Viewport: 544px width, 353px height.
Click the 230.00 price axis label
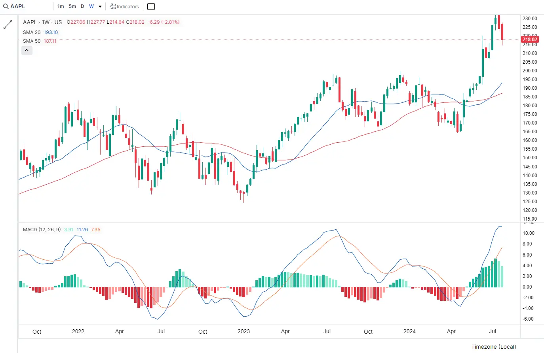coord(530,19)
